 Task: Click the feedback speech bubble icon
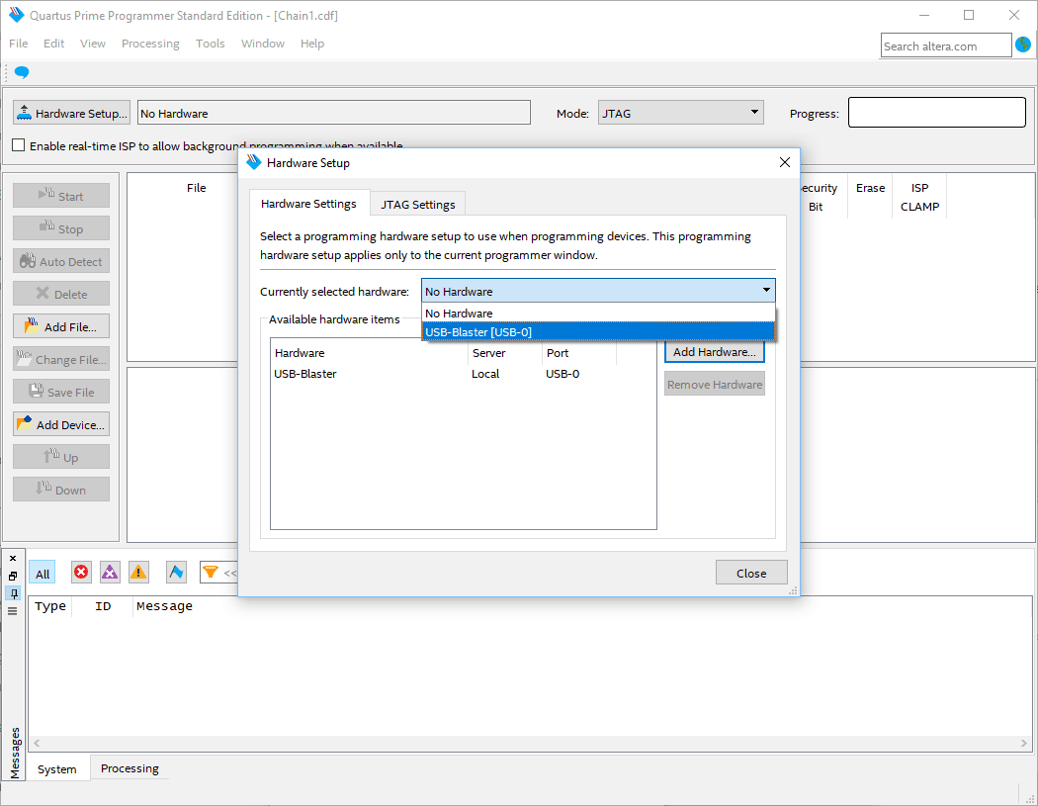click(x=22, y=73)
